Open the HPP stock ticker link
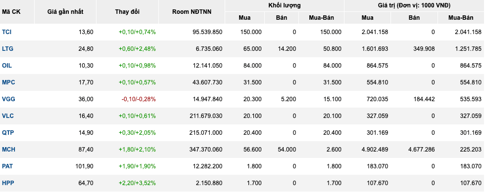Viewport: 485px width, 192px height. pyautogui.click(x=8, y=183)
